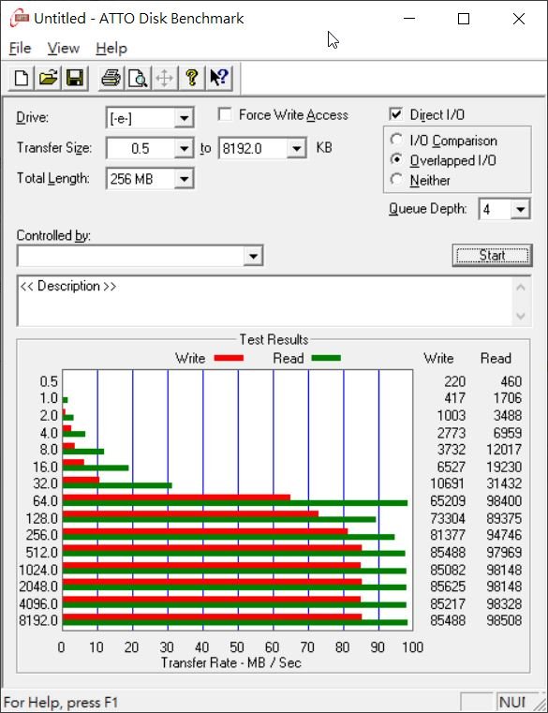Open Print Preview from the toolbar
The image size is (548, 713).
click(138, 78)
